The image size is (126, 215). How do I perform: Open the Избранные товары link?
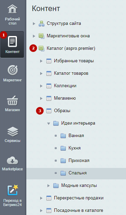pyautogui.click(x=74, y=61)
